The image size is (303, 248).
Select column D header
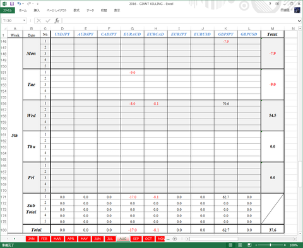click(x=62, y=28)
